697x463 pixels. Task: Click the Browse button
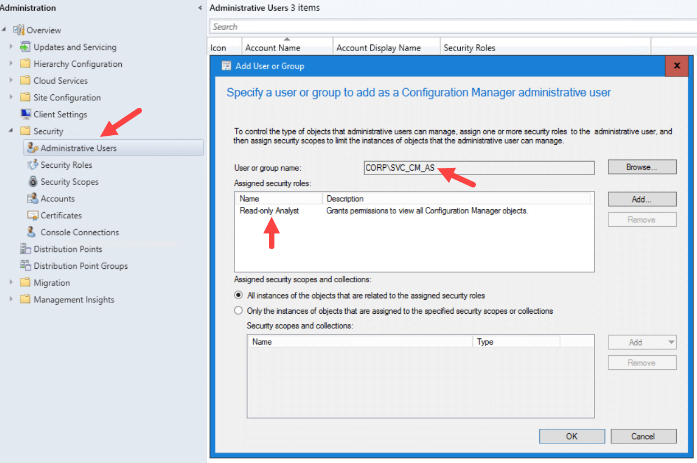[x=641, y=167]
